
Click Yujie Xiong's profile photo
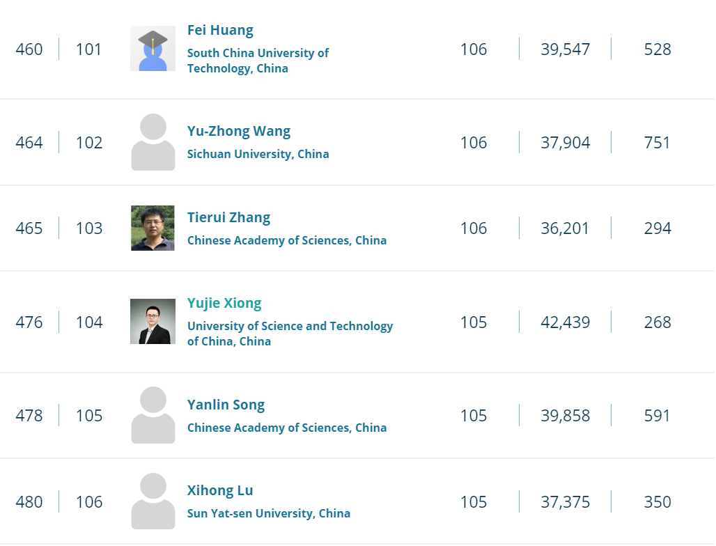153,322
